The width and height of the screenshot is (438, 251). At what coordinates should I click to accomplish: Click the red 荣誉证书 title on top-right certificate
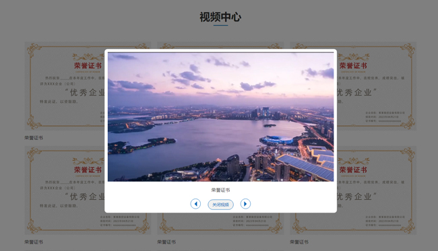pos(353,66)
